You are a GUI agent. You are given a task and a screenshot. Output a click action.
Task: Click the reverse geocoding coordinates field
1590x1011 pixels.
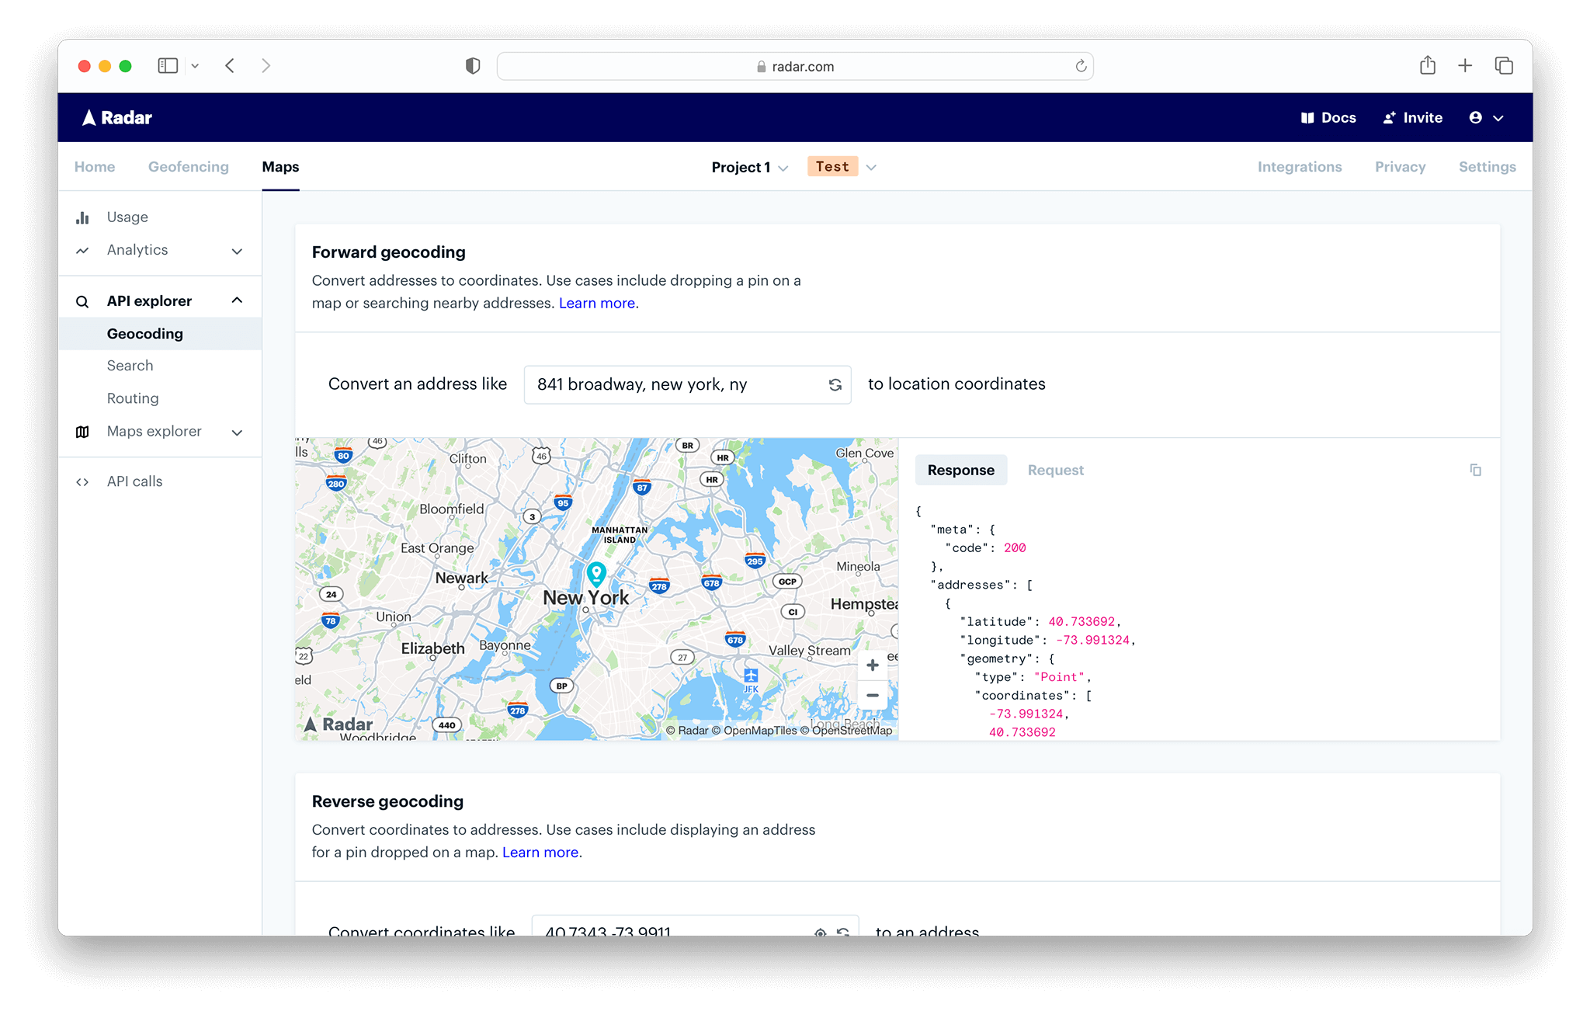pyautogui.click(x=695, y=926)
